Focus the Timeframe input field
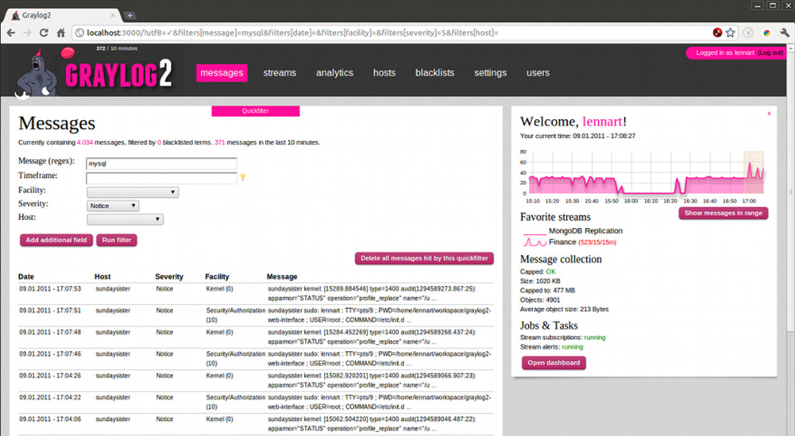Screen dimensions: 795x436 tap(161, 178)
